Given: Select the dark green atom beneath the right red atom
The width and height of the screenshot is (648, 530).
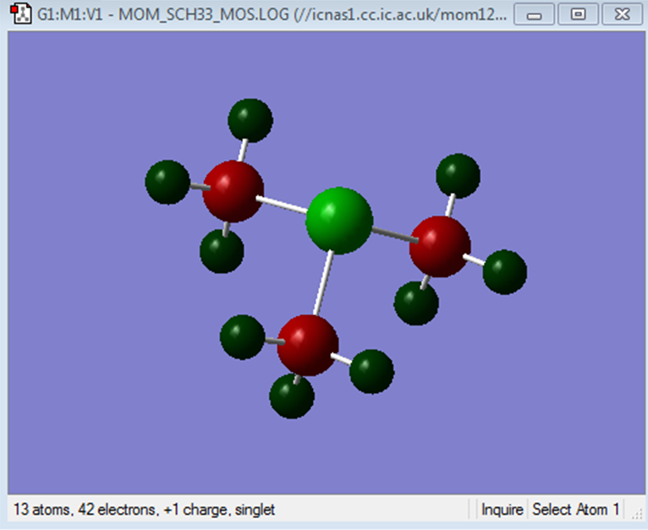Looking at the screenshot, I should (416, 303).
